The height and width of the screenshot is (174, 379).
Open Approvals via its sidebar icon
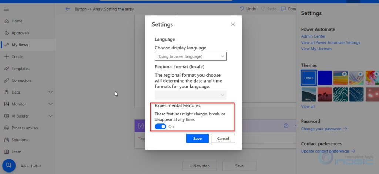(x=6, y=33)
